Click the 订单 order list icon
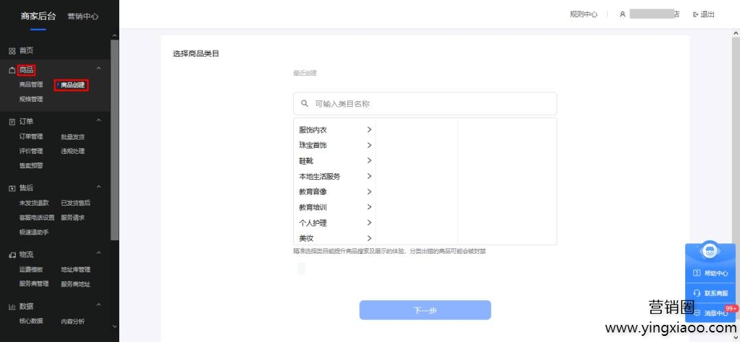 click(x=12, y=122)
